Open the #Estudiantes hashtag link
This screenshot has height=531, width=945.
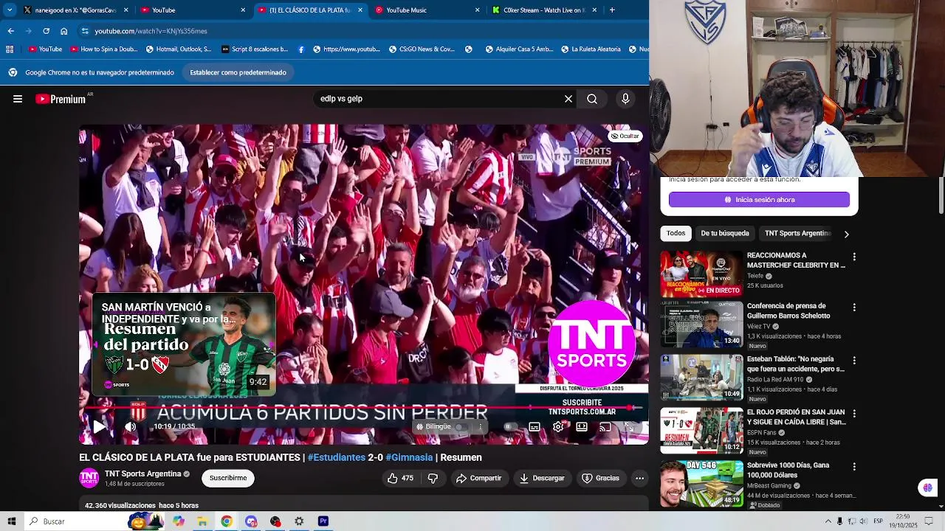[x=337, y=457]
